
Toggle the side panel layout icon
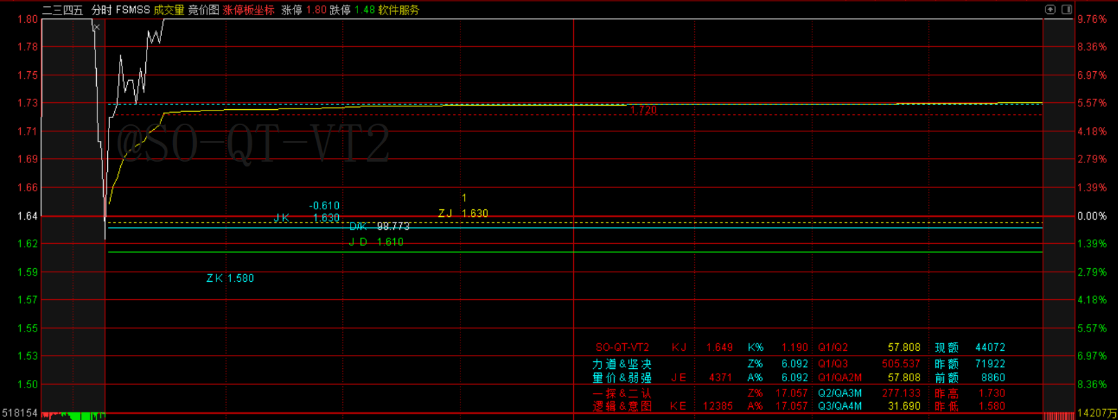(1067, 10)
